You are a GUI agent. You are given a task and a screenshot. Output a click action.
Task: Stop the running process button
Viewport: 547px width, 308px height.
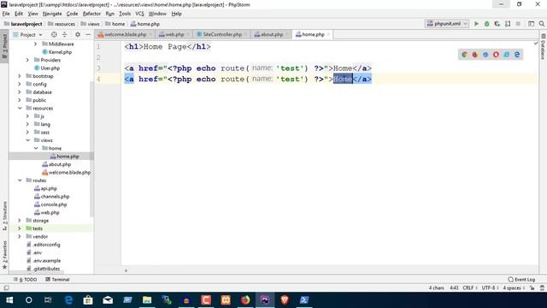coord(518,24)
